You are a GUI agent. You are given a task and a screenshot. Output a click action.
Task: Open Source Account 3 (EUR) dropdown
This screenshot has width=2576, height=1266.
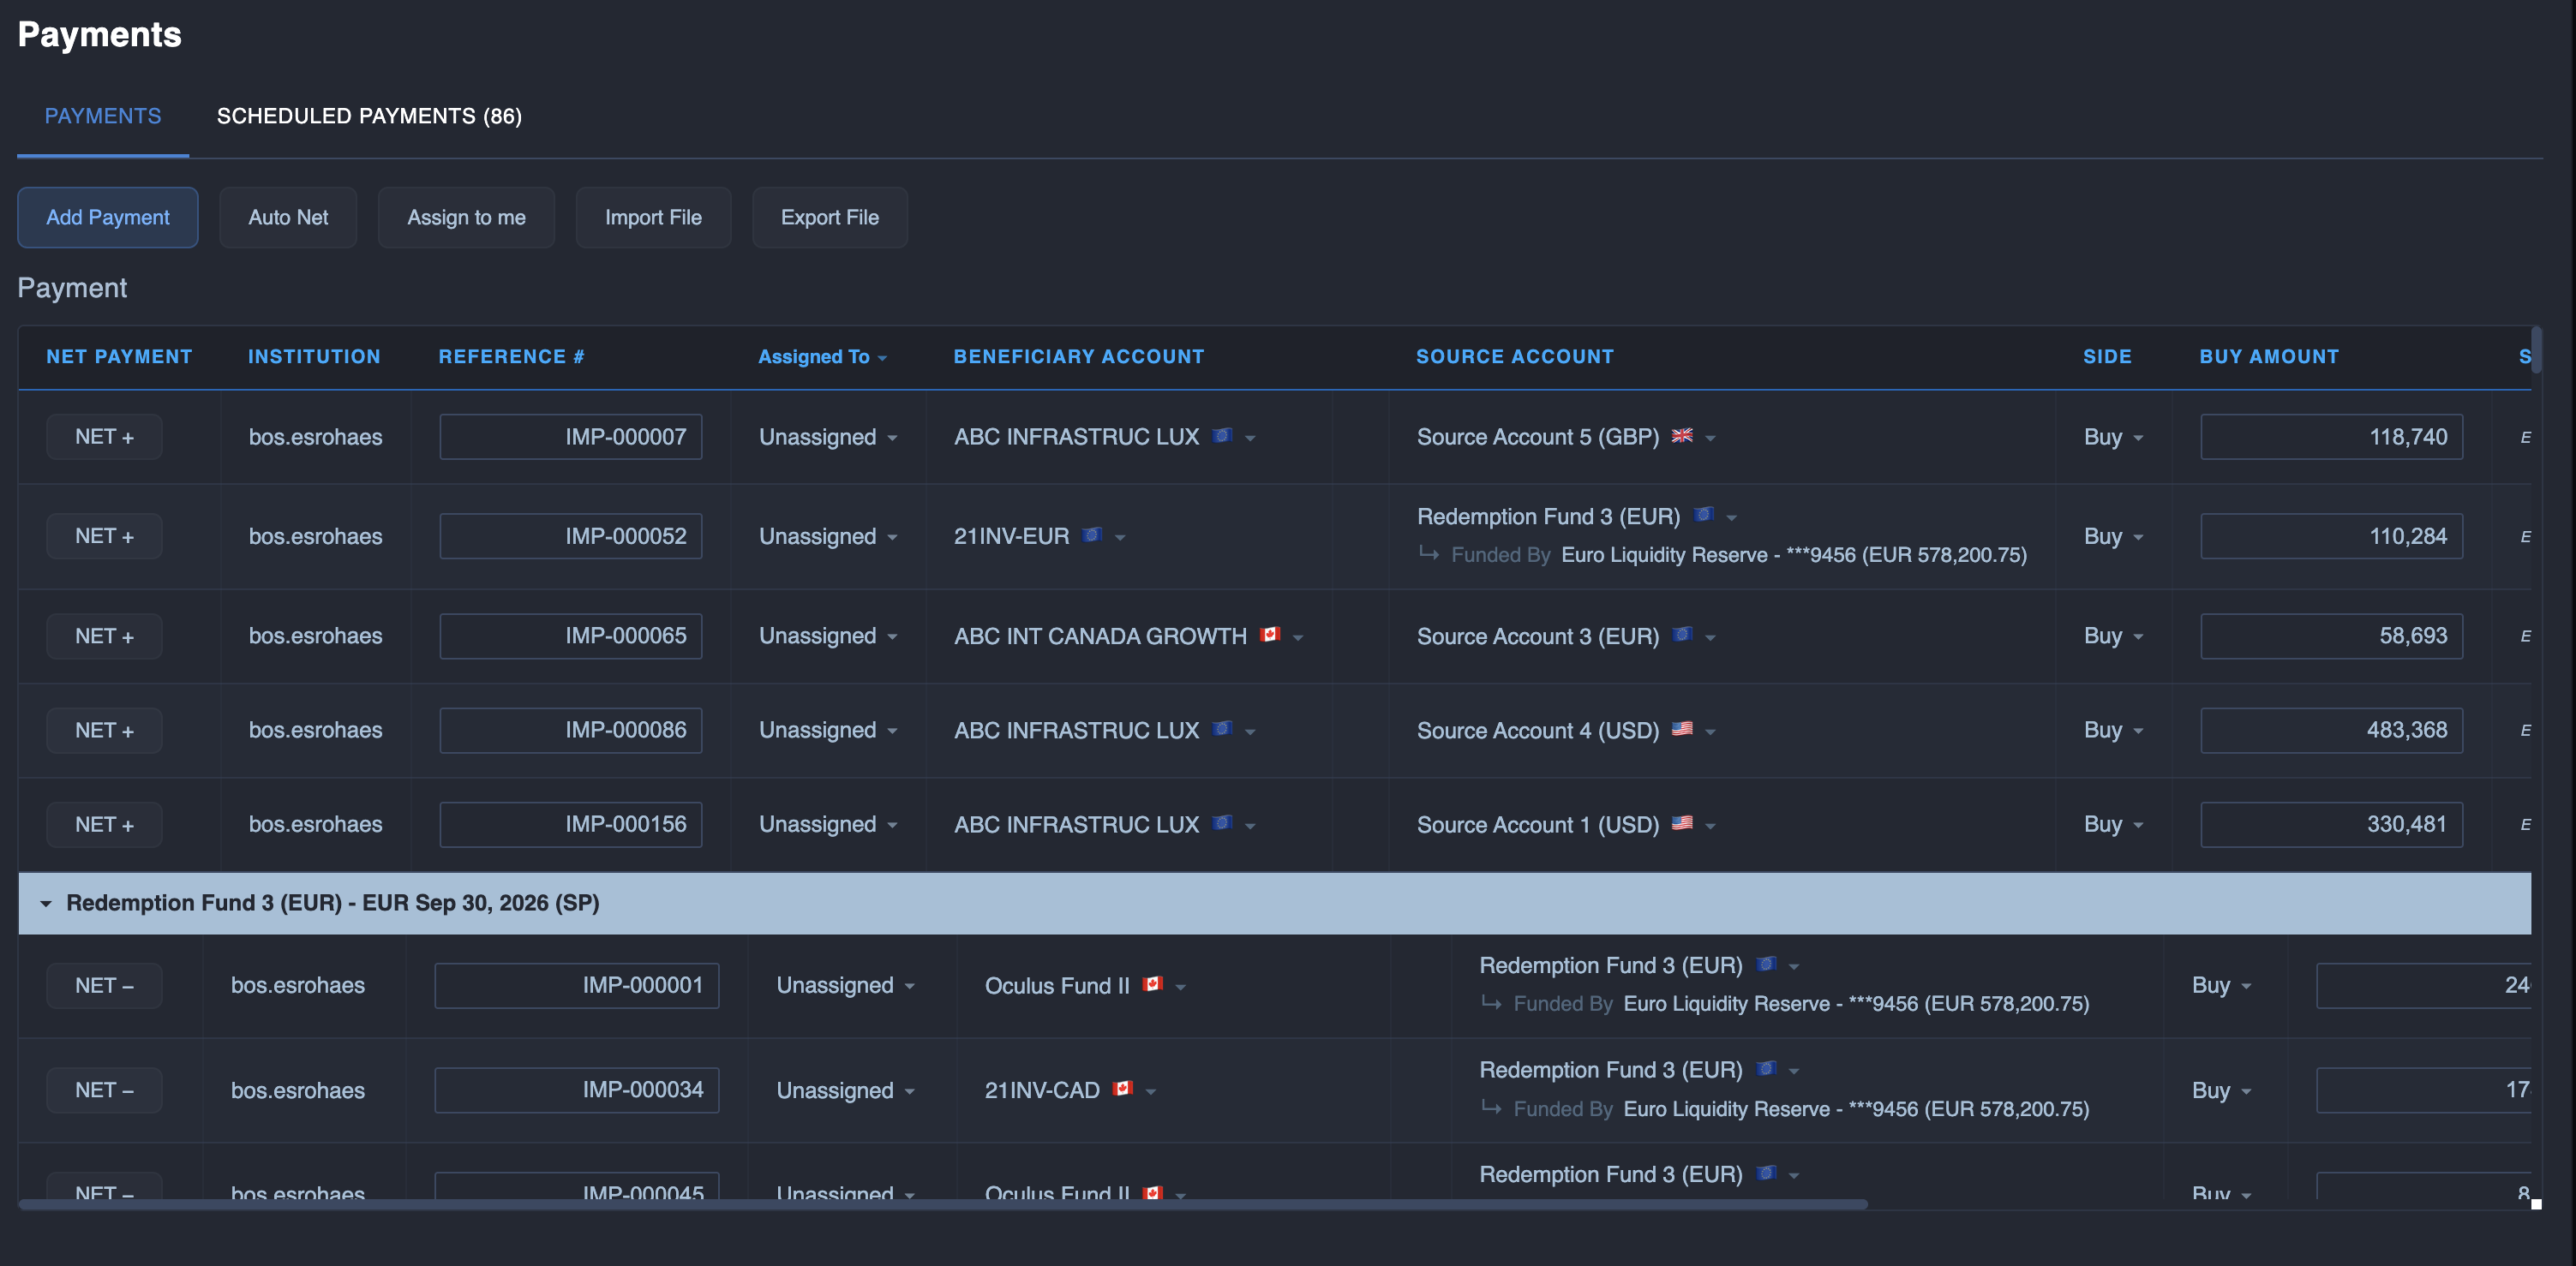coord(1566,636)
